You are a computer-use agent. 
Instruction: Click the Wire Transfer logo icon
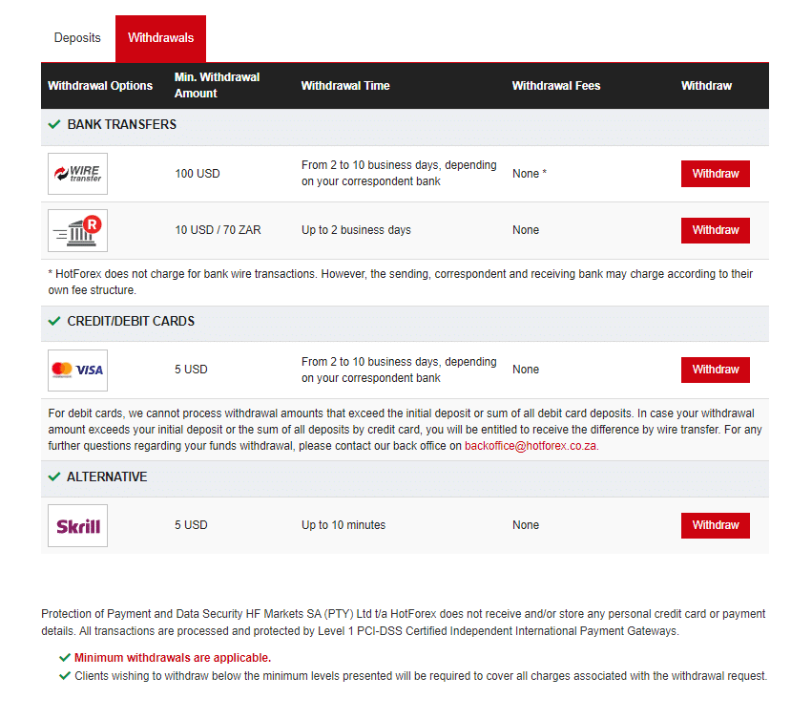tap(77, 174)
